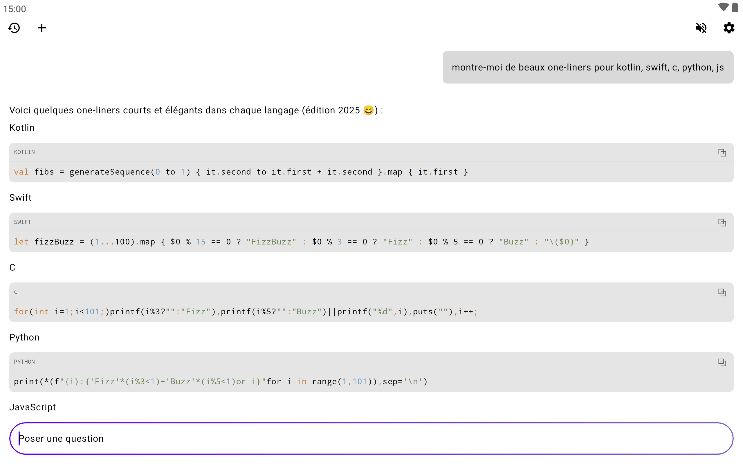
Task: Click the user's message bubble about one-liners
Action: point(588,67)
